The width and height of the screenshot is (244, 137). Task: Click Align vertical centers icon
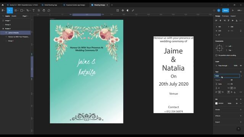coord(233,21)
